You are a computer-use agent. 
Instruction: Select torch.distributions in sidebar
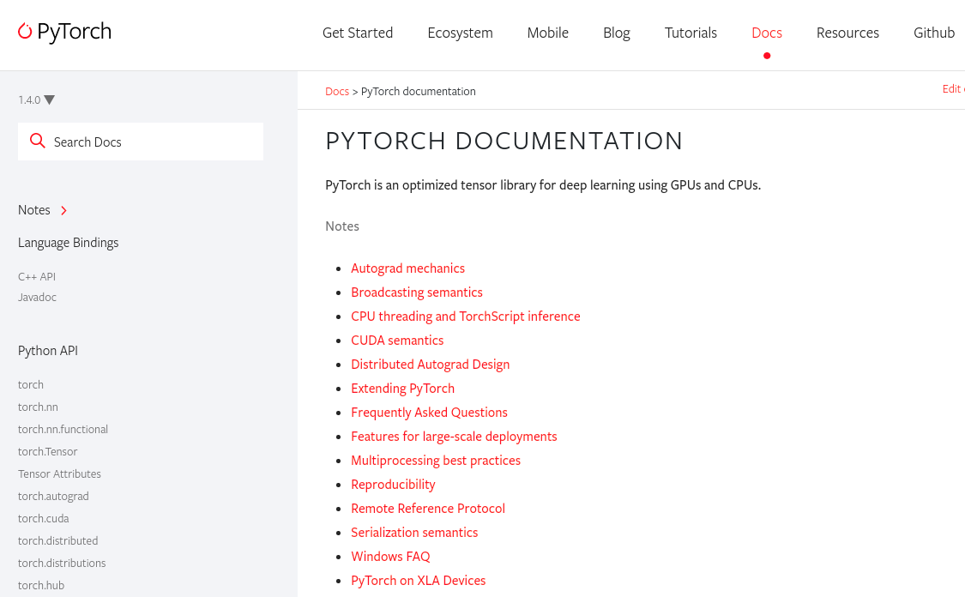[x=62, y=564]
